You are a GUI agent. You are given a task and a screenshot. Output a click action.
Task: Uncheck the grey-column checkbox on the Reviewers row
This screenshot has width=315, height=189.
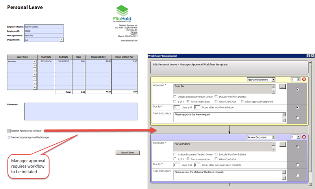pyautogui.click(x=298, y=146)
